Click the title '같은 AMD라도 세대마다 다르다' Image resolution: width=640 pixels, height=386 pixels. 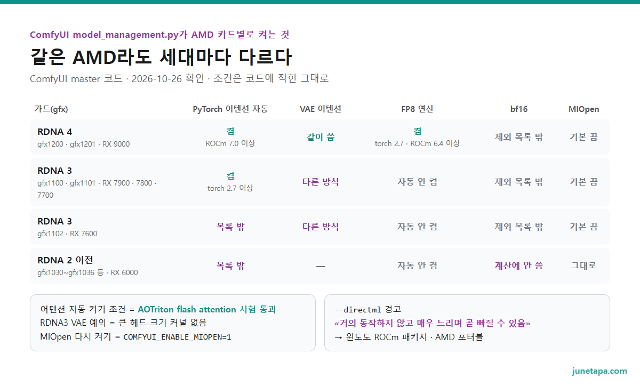point(161,57)
